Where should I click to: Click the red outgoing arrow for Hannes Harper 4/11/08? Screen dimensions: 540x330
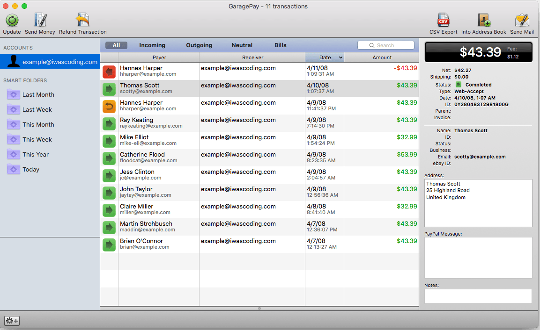tap(109, 72)
